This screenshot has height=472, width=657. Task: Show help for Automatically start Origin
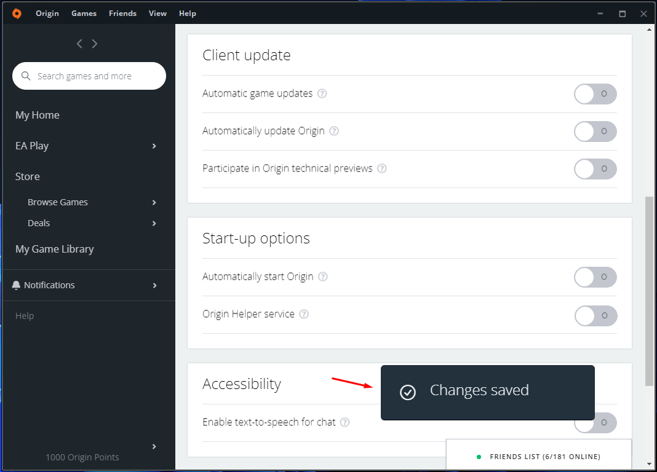(322, 277)
